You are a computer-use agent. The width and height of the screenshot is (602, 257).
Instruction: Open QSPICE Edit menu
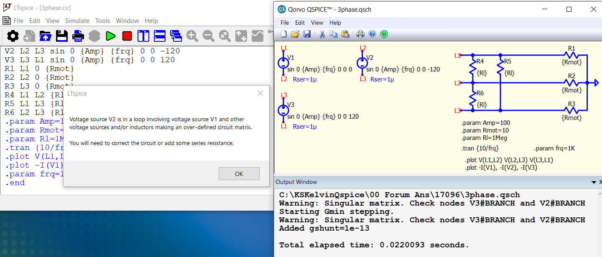(300, 23)
